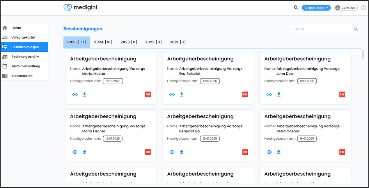Click the JD avatar icon
This screenshot has width=369, height=188.
tap(338, 8)
